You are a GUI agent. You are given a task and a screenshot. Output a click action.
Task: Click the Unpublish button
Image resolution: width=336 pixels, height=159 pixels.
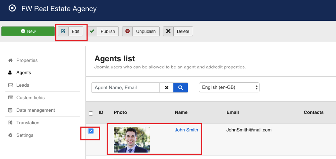(141, 32)
